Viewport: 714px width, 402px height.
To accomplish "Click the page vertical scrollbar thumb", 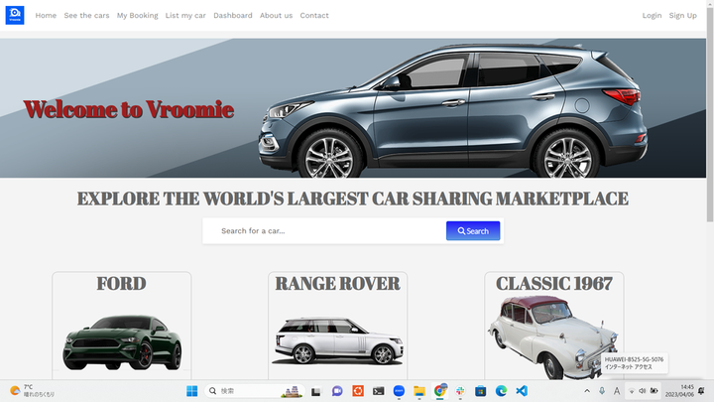I will 710,114.
